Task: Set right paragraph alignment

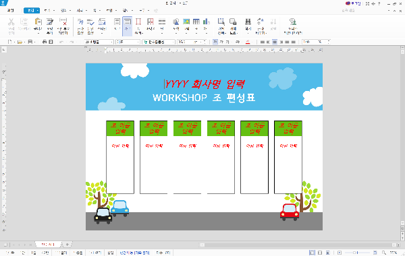Action: [x=281, y=42]
